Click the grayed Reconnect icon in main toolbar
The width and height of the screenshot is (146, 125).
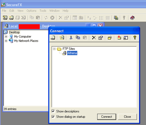(x=17, y=18)
